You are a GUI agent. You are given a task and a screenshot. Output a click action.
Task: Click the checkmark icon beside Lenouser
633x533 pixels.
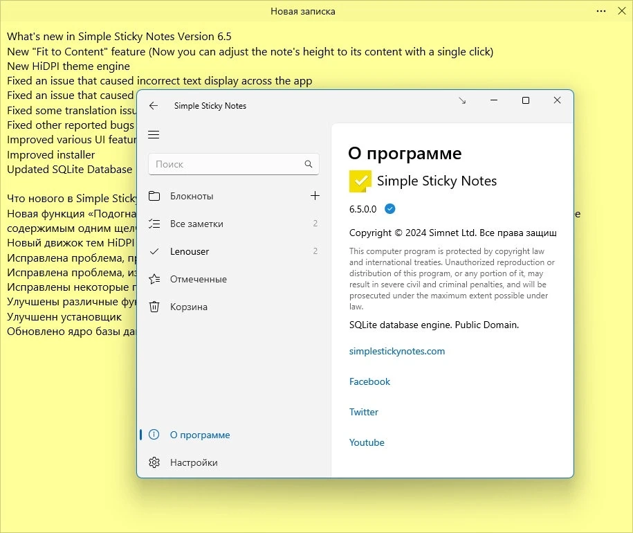pos(154,251)
